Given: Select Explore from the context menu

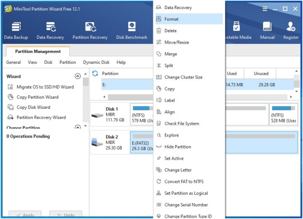Looking at the screenshot, I should [189, 135].
